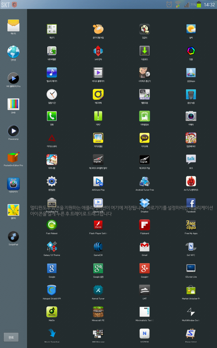Tap the alarm clock status bar icon
The height and width of the screenshot is (348, 217).
point(169,4)
